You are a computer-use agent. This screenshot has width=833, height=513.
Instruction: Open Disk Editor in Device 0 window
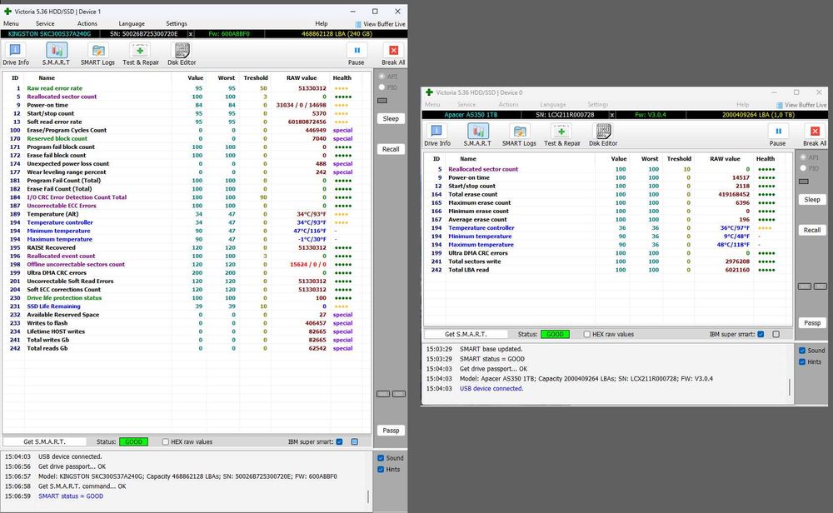pos(603,135)
